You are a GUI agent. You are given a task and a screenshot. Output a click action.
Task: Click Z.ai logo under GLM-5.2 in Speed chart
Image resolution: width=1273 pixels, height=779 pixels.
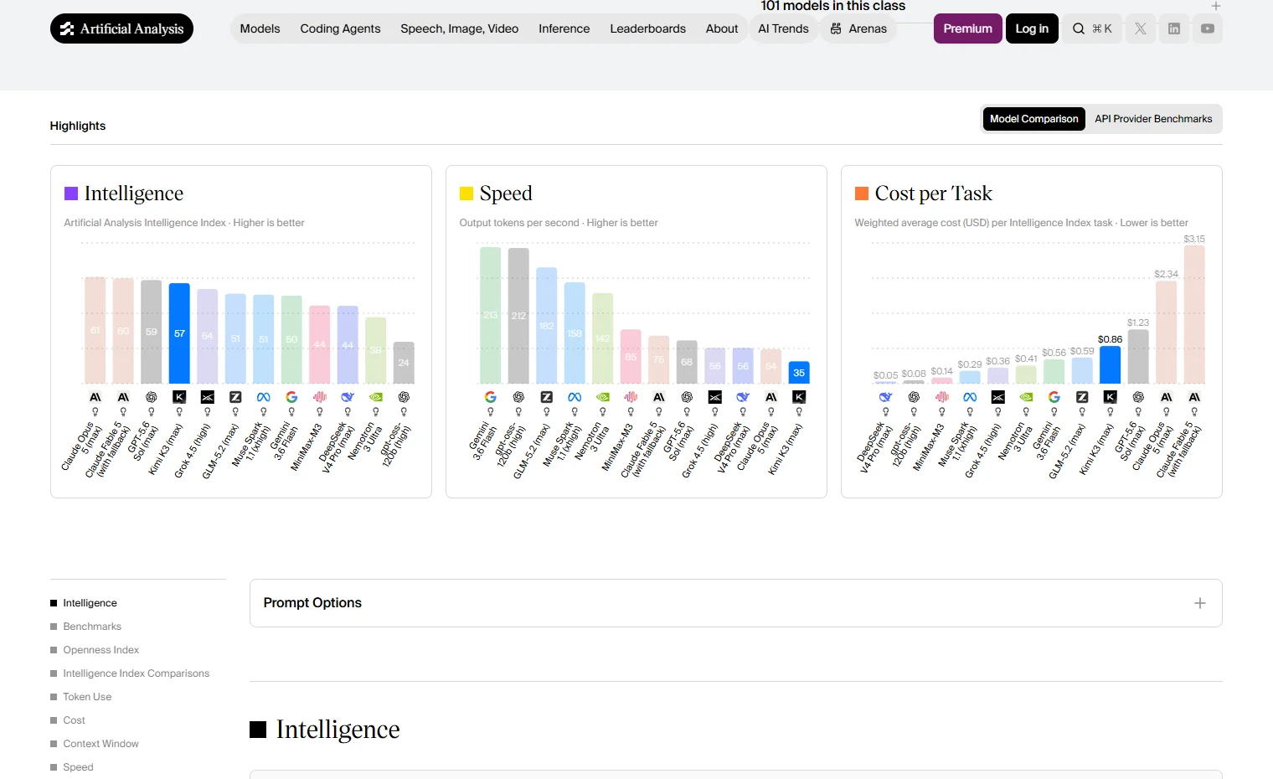[547, 397]
